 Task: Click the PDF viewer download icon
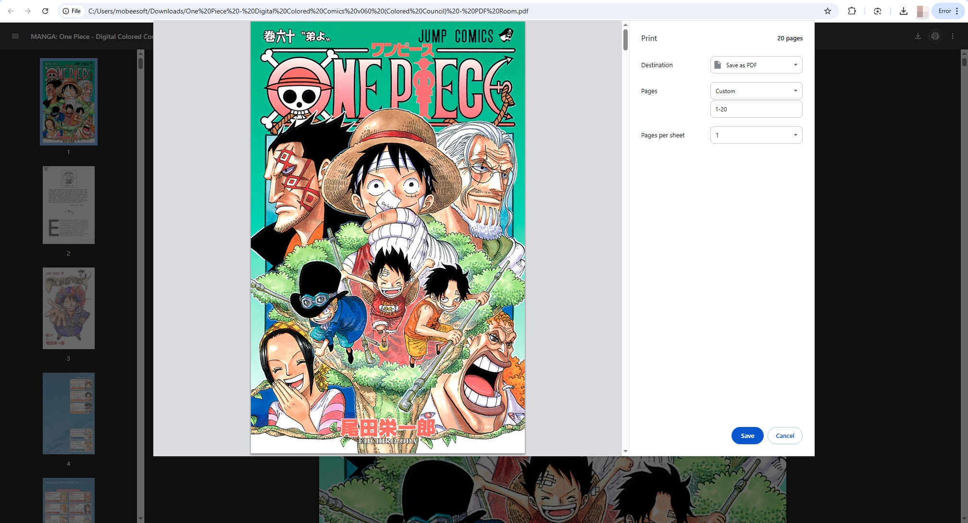click(x=918, y=36)
